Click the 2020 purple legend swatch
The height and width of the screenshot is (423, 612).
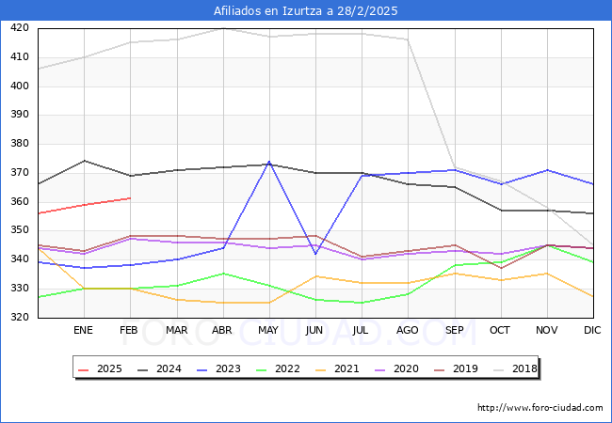point(379,369)
